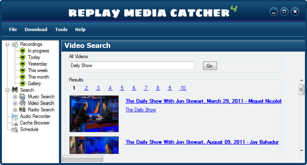The image size is (307, 165).
Task: Expand the Radio Search node
Action: (15, 110)
